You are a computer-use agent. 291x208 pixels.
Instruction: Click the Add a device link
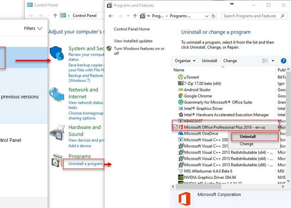coord(80,146)
